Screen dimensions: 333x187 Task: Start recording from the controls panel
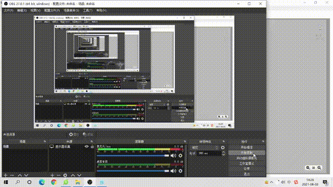click(x=247, y=153)
